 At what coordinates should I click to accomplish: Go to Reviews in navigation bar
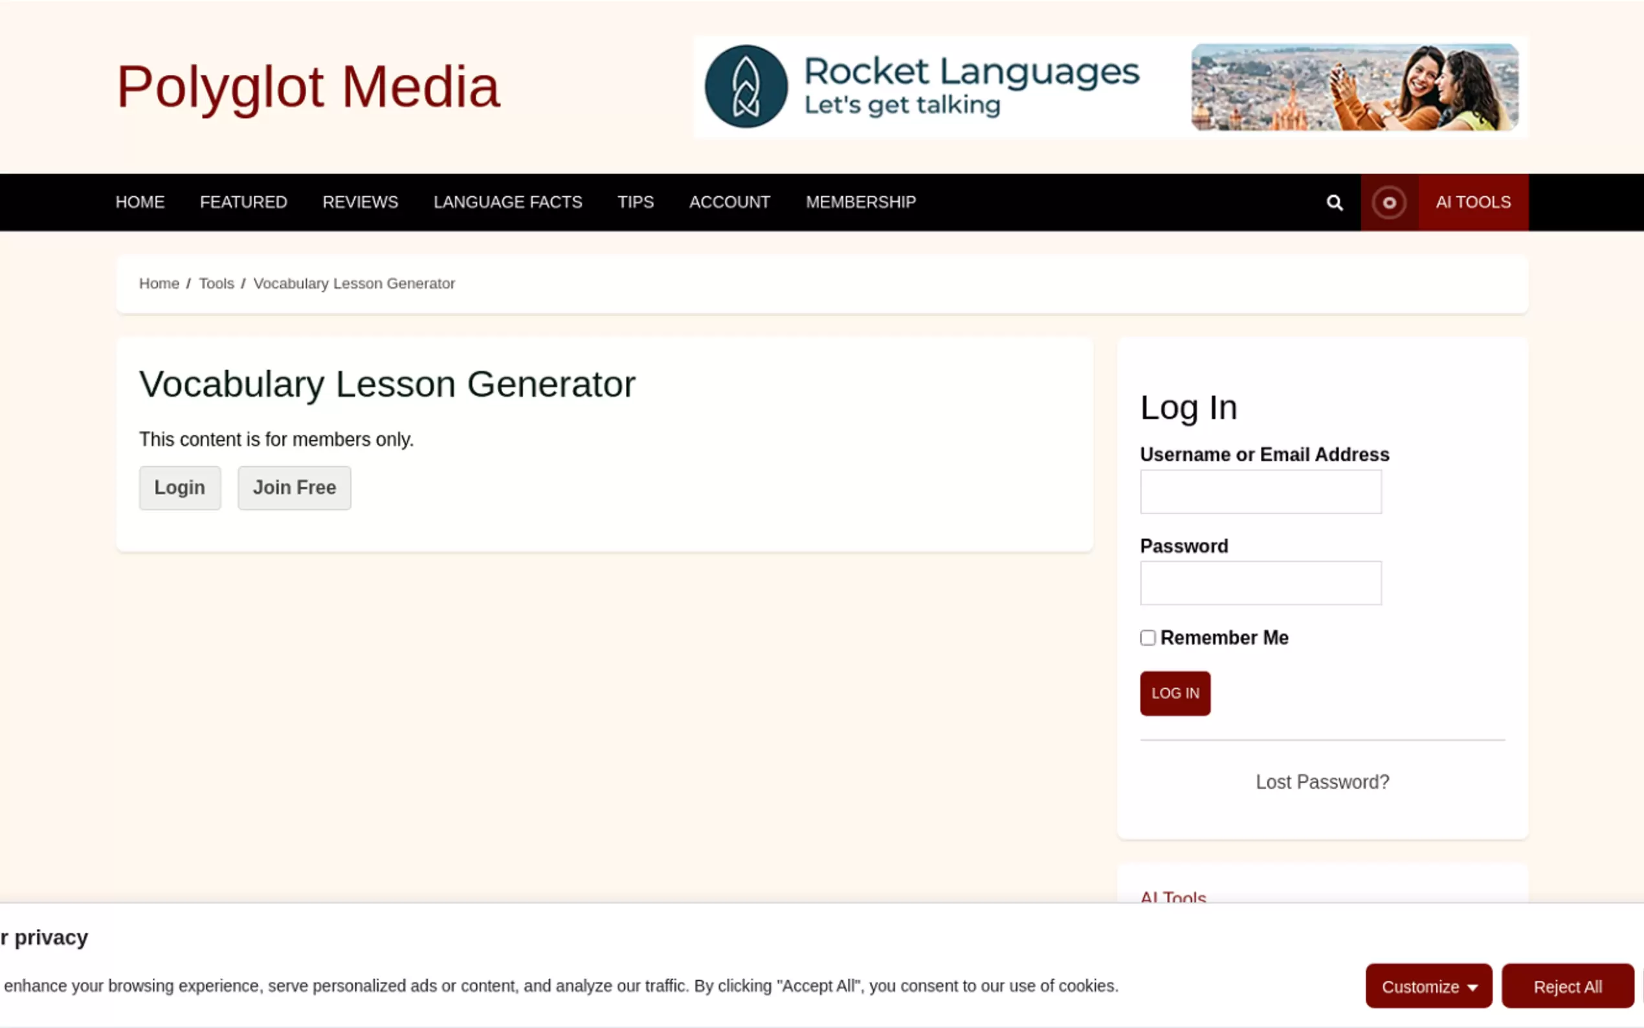click(x=361, y=203)
